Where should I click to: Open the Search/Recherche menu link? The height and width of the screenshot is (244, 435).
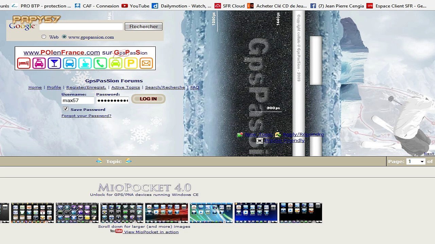[165, 87]
